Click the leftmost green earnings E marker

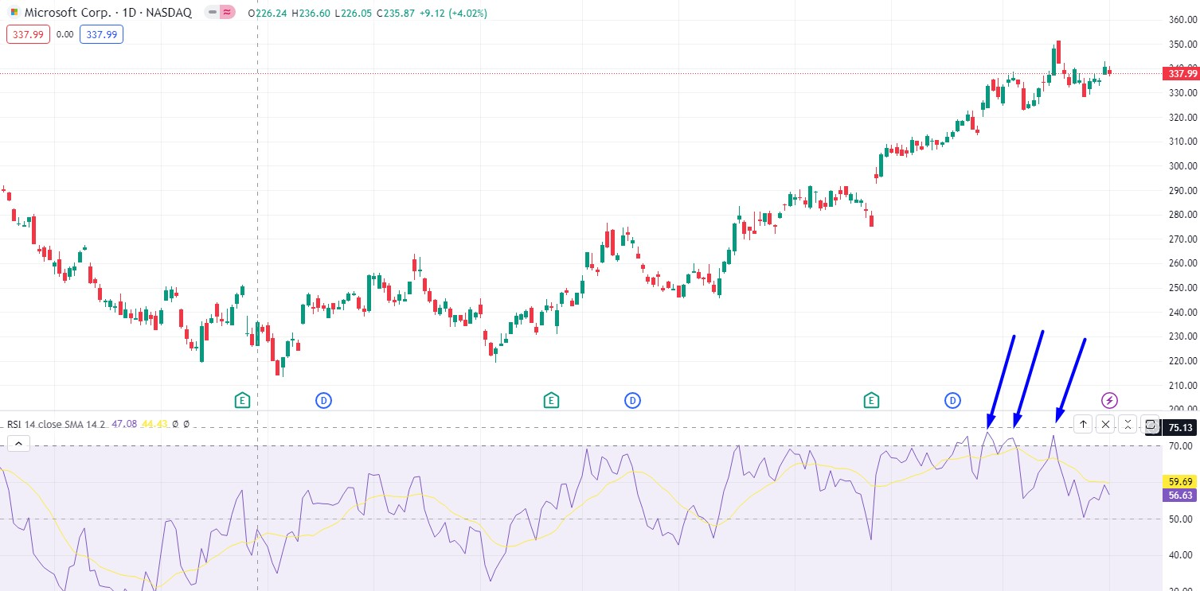pyautogui.click(x=242, y=400)
